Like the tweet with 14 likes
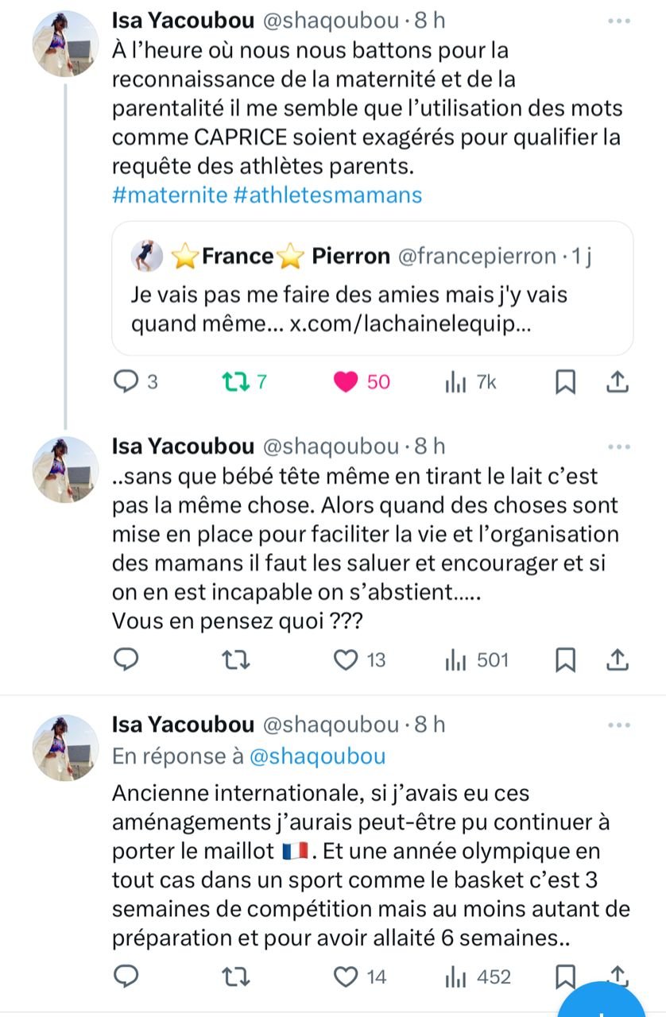 click(346, 976)
